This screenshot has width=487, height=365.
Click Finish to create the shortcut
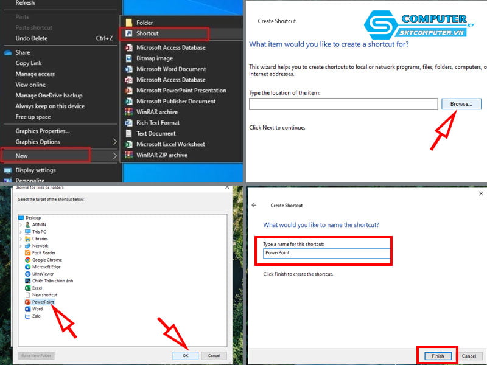437,356
